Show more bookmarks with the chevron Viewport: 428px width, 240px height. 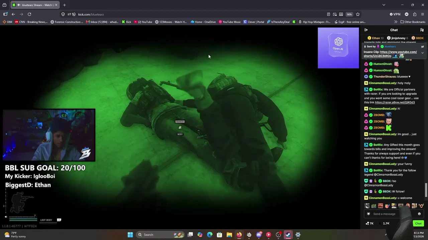[396, 22]
